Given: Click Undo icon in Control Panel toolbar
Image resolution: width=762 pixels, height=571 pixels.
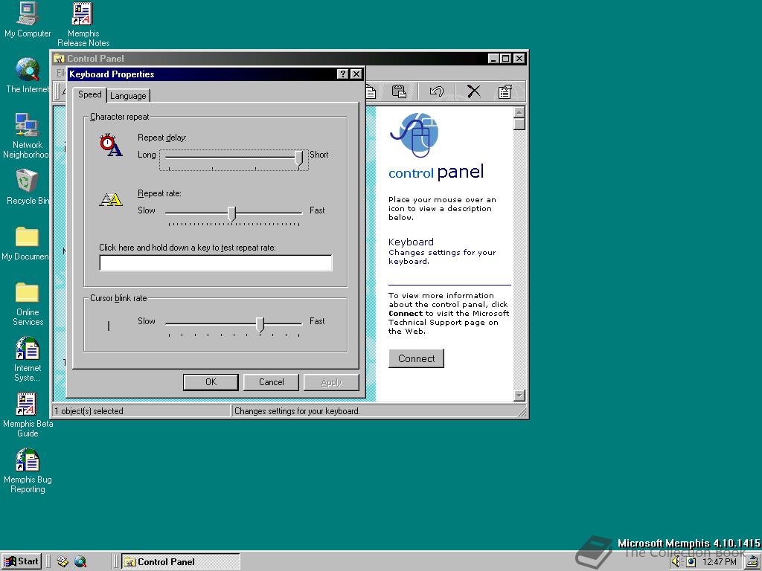Looking at the screenshot, I should pyautogui.click(x=436, y=91).
